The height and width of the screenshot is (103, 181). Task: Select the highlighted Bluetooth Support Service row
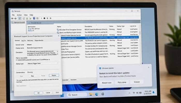click(x=99, y=38)
